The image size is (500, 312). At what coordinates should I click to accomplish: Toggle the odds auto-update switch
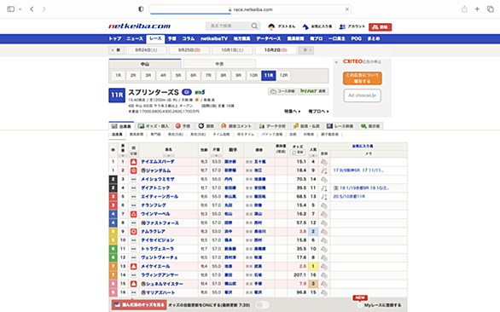click(262, 305)
